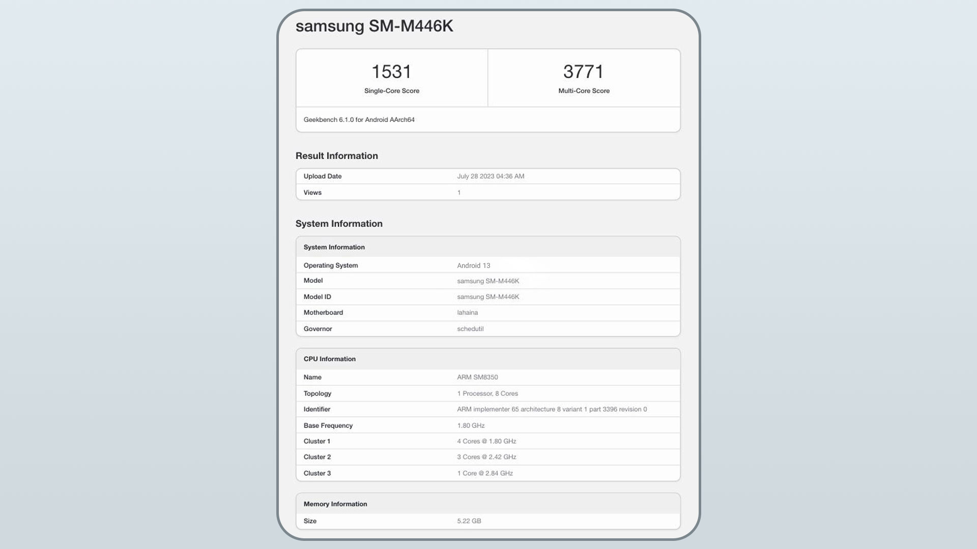Screen dimensions: 977x549
Task: Select '1 Processor, 8 Cores' value
Action: (x=487, y=393)
